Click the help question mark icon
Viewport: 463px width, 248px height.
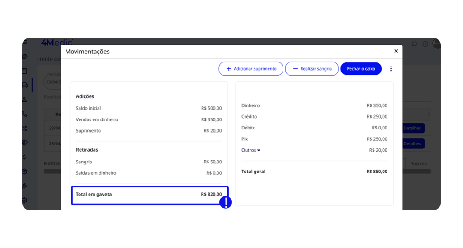coord(425,44)
